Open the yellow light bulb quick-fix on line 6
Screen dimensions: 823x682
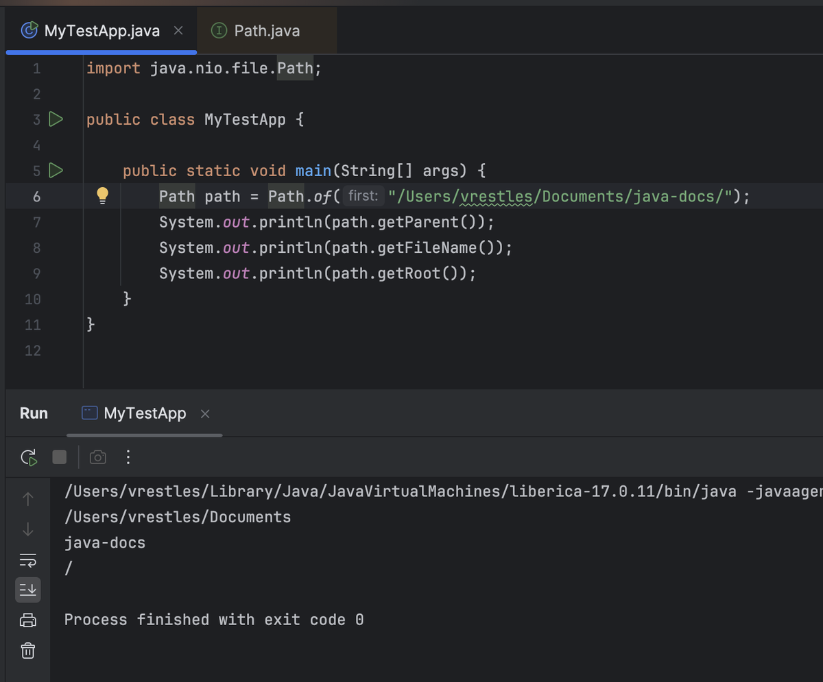pos(102,197)
